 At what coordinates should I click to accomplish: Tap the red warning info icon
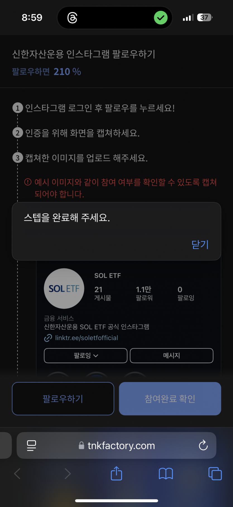point(28,182)
